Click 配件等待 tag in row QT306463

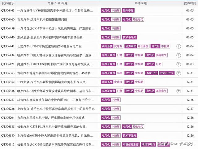[128, 10]
